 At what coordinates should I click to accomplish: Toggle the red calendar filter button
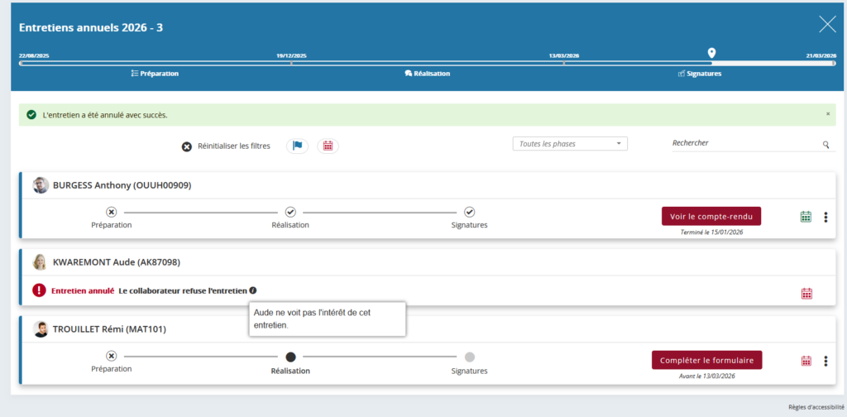[x=328, y=146]
